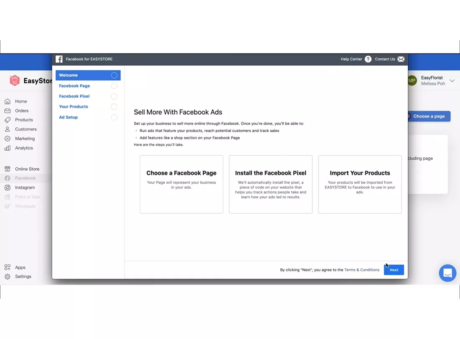Click the Home house icon in sidebar
This screenshot has height=339, width=460.
pos(8,101)
